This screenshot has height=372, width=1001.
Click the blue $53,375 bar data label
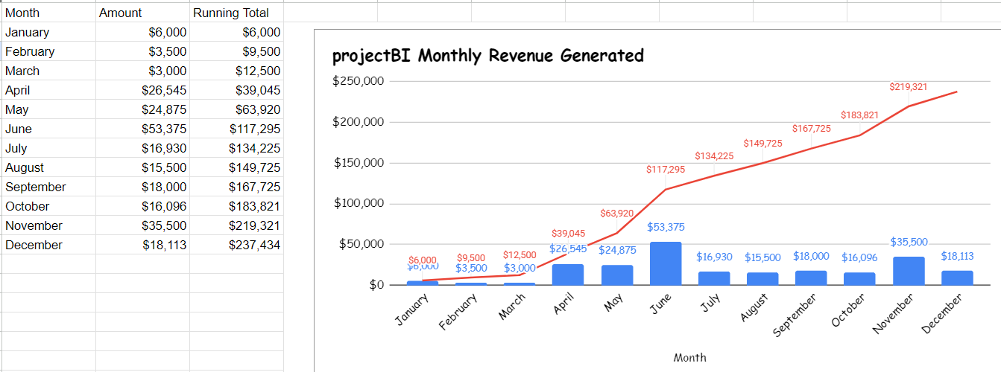coord(666,227)
